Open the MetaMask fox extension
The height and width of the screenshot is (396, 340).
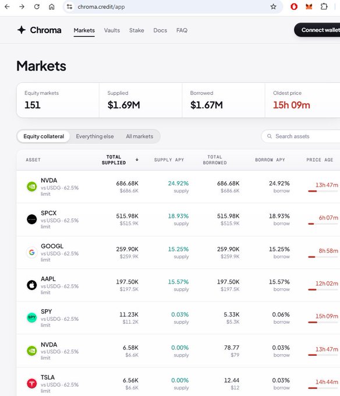(x=309, y=7)
